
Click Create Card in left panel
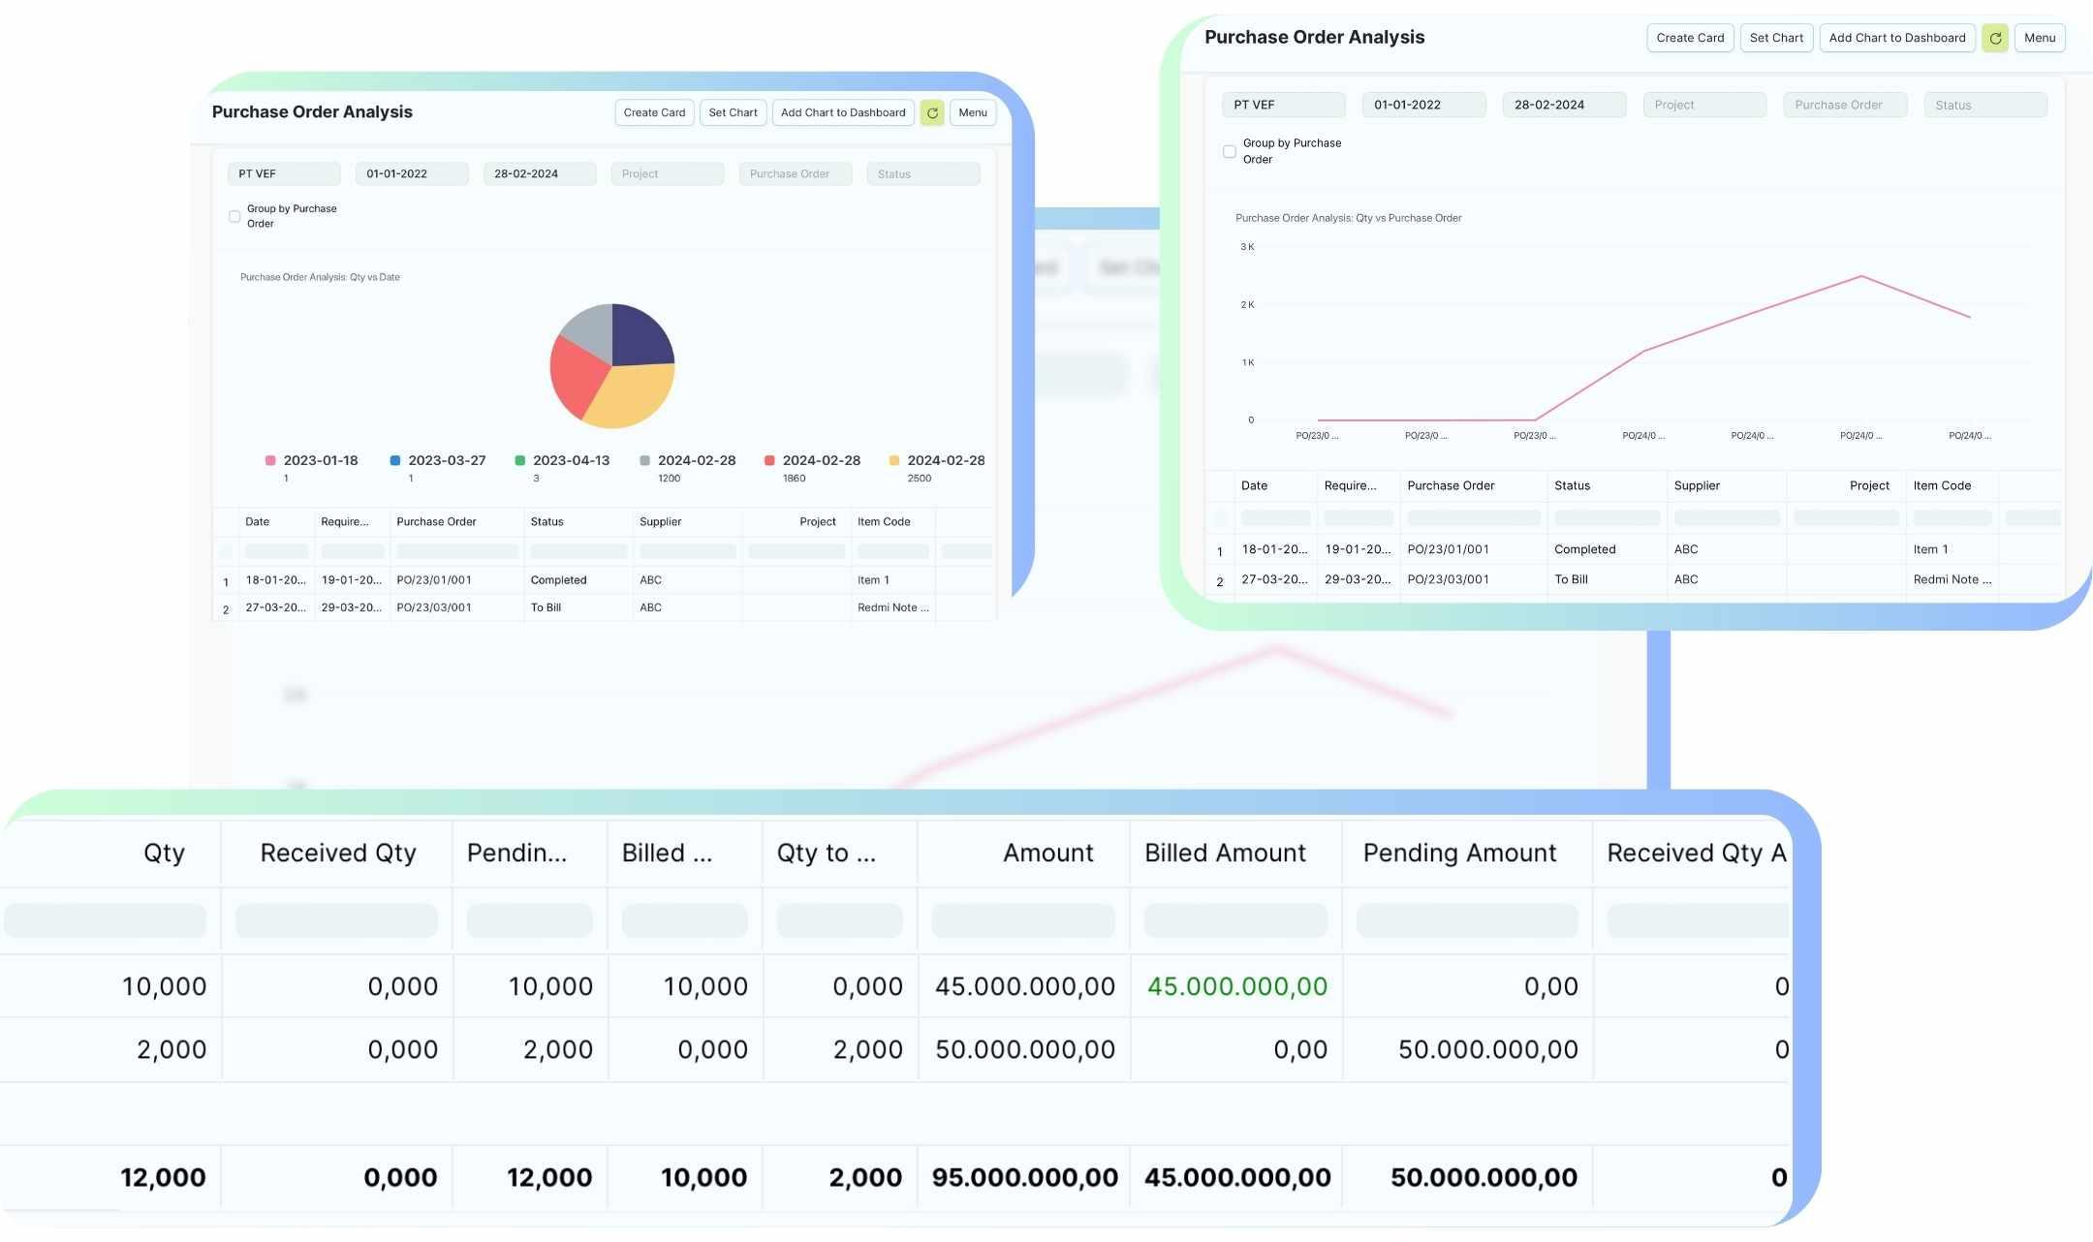(654, 113)
